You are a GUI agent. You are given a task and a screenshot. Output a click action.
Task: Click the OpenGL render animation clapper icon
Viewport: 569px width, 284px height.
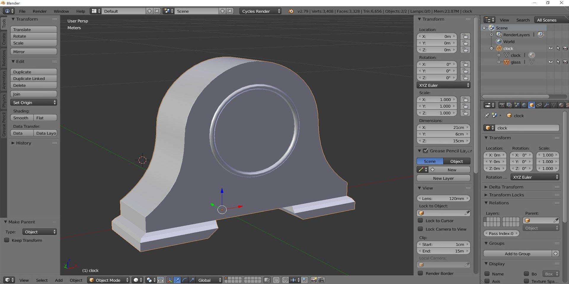(321, 280)
